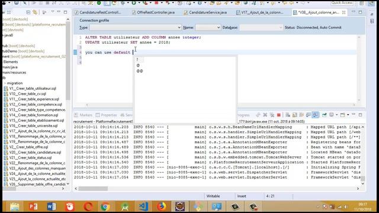The height and width of the screenshot is (213, 379).
Task: Switch to the CandidatureService.java tab
Action: point(205,12)
